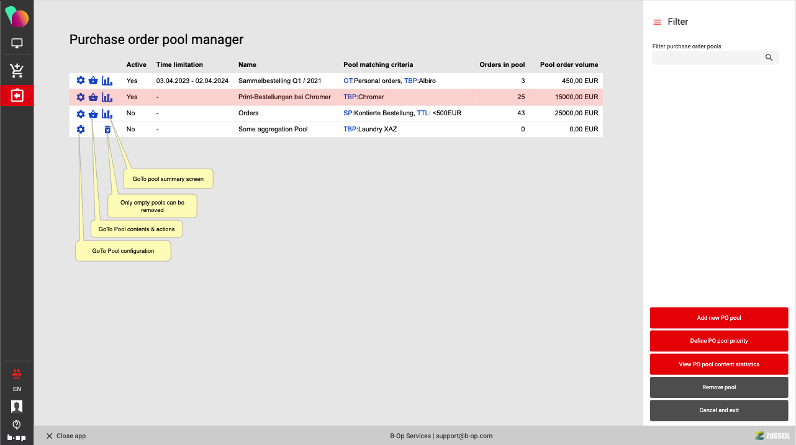This screenshot has width=796, height=445.
Task: Open basket contents icon for Print-Bestellungen pool
Action: tap(93, 97)
